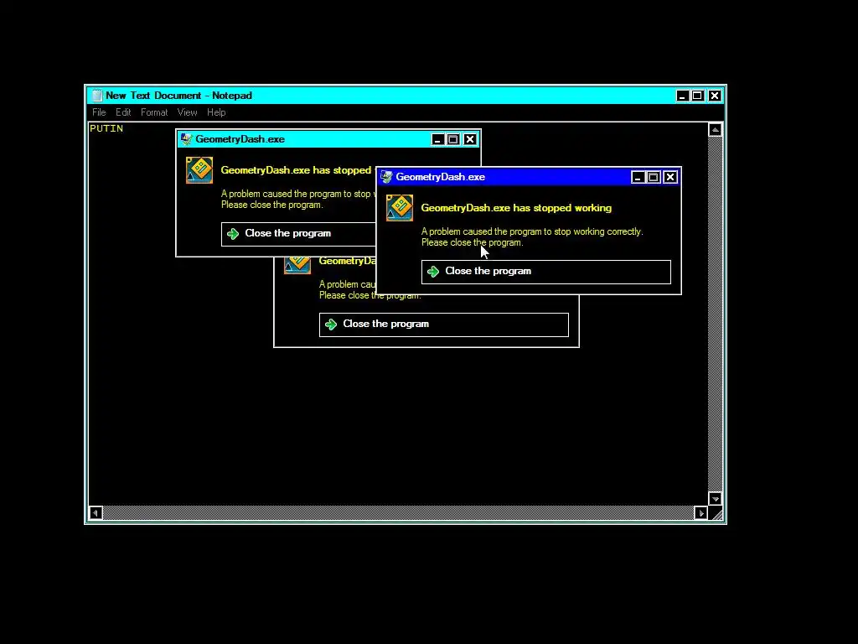Click the PUTIN text in Notepad

point(106,128)
